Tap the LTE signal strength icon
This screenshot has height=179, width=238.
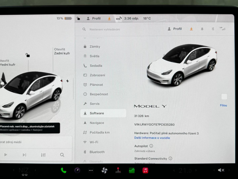coord(223,29)
